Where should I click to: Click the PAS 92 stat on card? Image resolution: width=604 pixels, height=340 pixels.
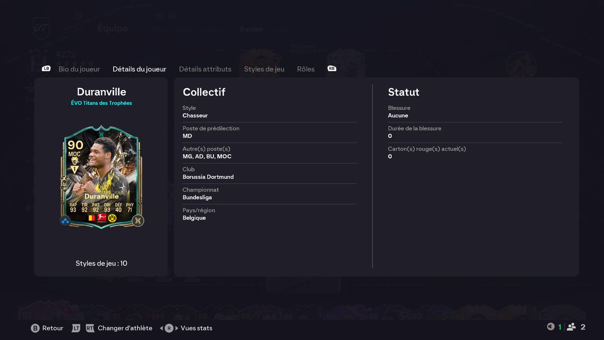[x=96, y=208]
